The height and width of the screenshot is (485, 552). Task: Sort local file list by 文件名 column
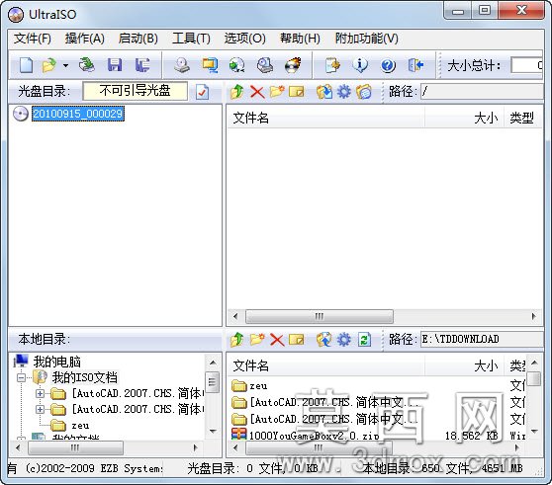(326, 365)
